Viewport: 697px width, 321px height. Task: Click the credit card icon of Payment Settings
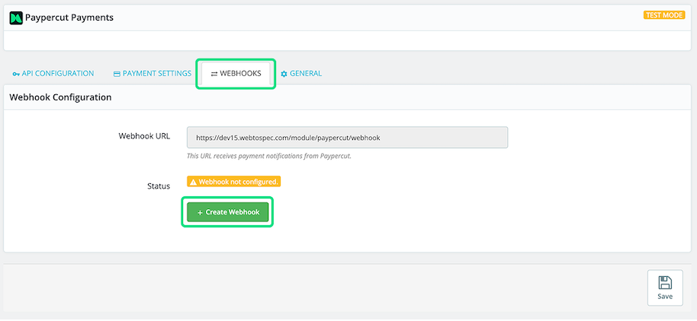[x=117, y=74]
